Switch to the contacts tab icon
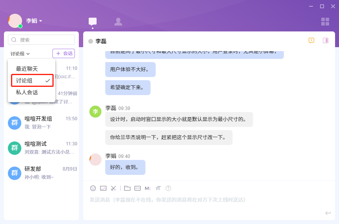This screenshot has height=224, width=339. 118,22
